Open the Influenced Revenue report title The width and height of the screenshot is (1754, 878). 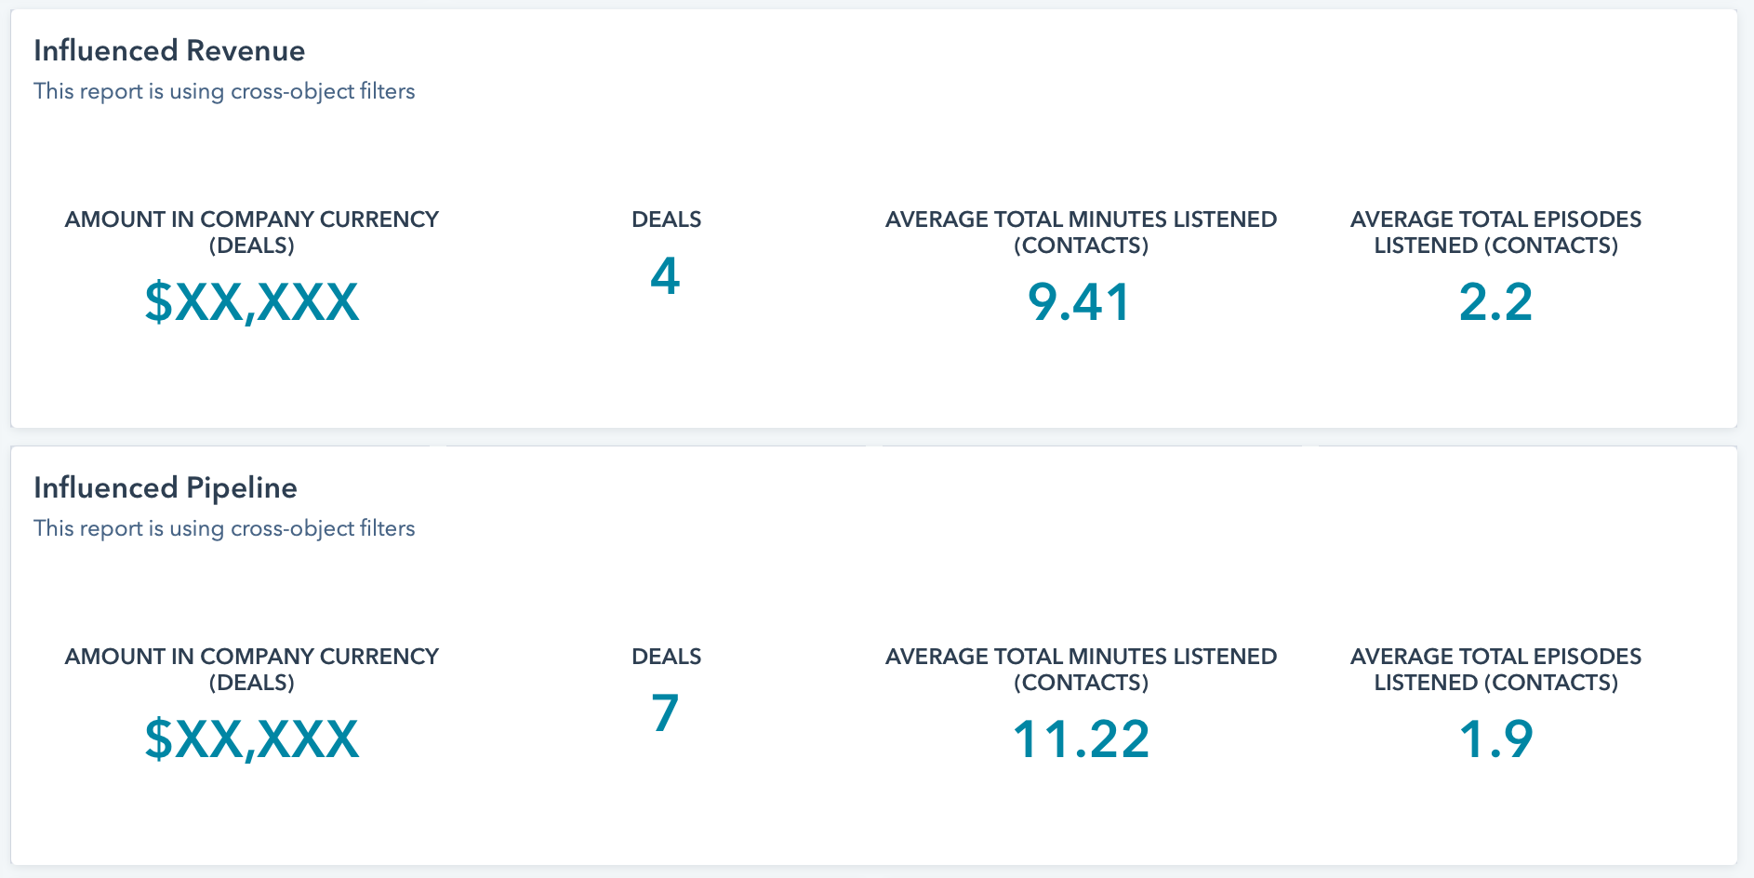pos(169,50)
